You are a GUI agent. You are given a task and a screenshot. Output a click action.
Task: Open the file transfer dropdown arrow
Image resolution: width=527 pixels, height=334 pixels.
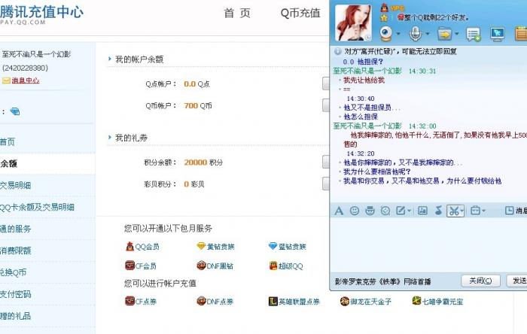pos(457,34)
